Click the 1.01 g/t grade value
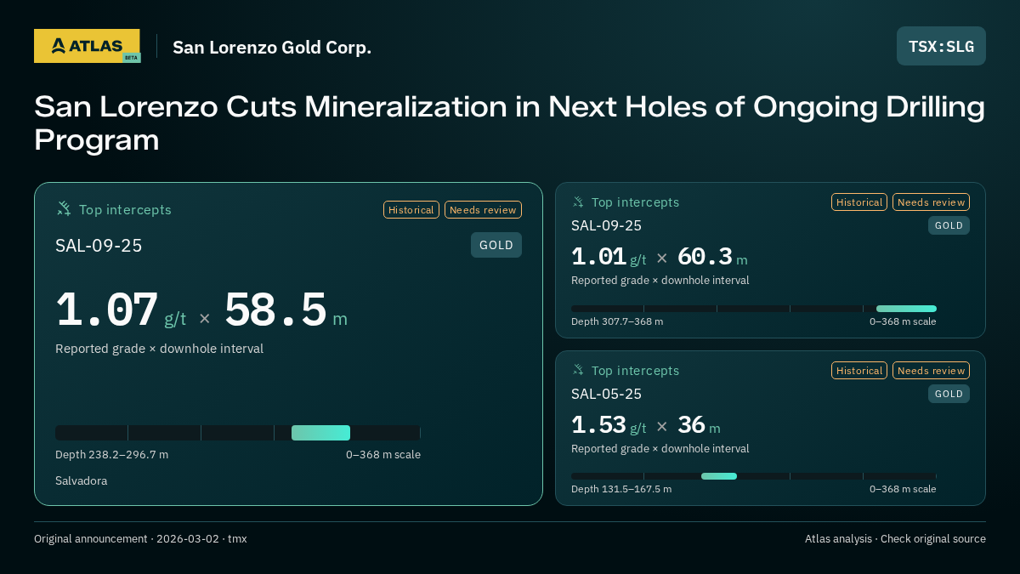The height and width of the screenshot is (574, 1020). [609, 257]
